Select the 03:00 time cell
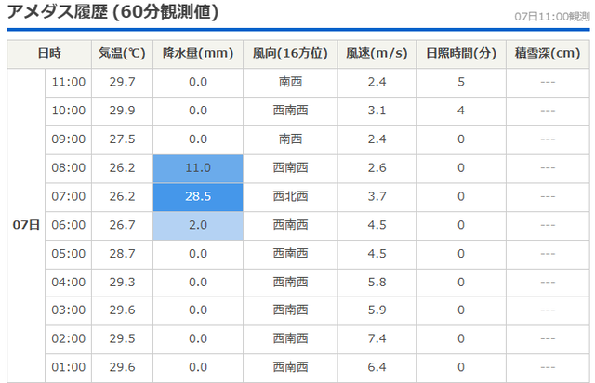The height and width of the screenshot is (383, 595). click(69, 310)
